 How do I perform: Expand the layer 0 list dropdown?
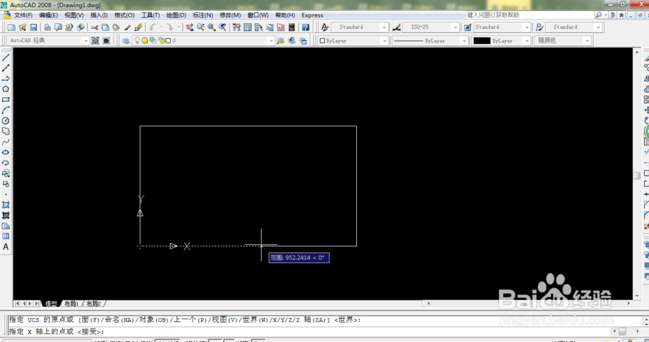click(271, 40)
